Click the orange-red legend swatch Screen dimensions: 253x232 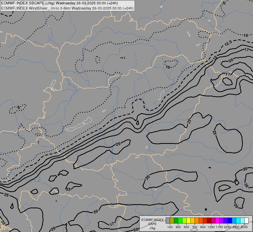[x=201, y=220]
